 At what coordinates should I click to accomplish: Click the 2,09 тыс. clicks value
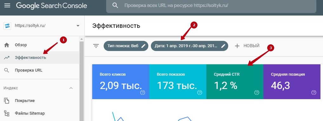pos(121,86)
